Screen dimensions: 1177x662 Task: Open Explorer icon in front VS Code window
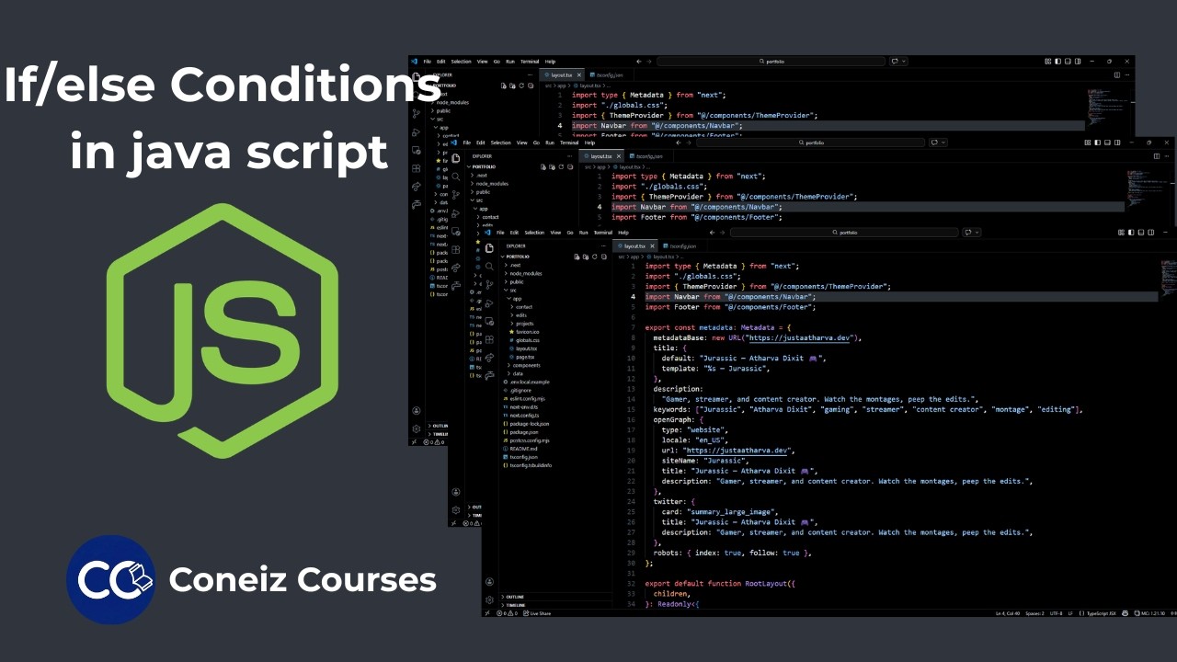coord(489,248)
